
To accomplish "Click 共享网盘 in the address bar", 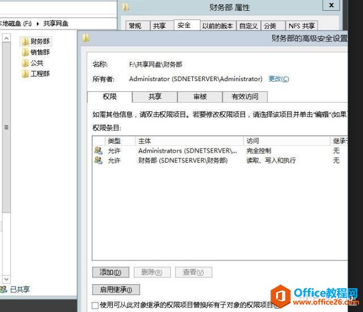I will (56, 23).
